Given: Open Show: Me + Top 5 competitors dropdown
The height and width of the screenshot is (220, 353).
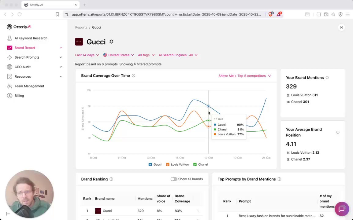Looking at the screenshot, I should coord(244,76).
